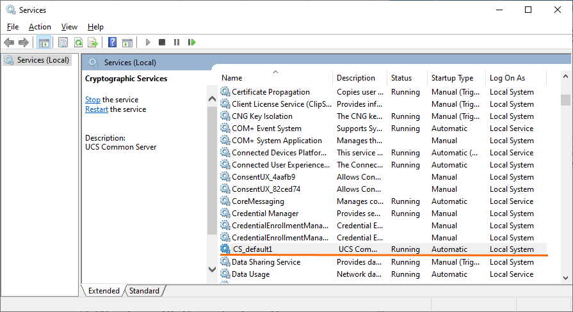The height and width of the screenshot is (312, 573).
Task: Open the Action menu
Action: pos(40,27)
